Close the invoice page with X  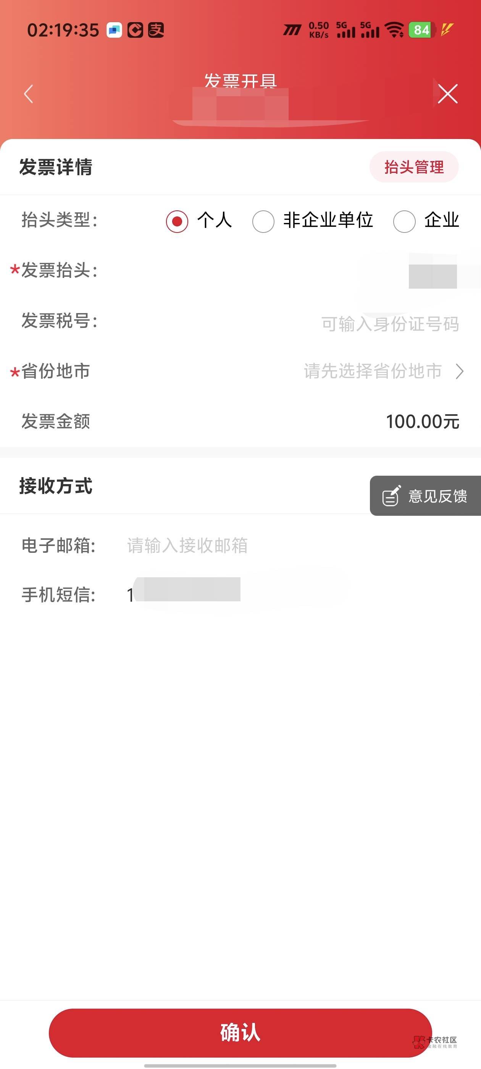click(447, 94)
